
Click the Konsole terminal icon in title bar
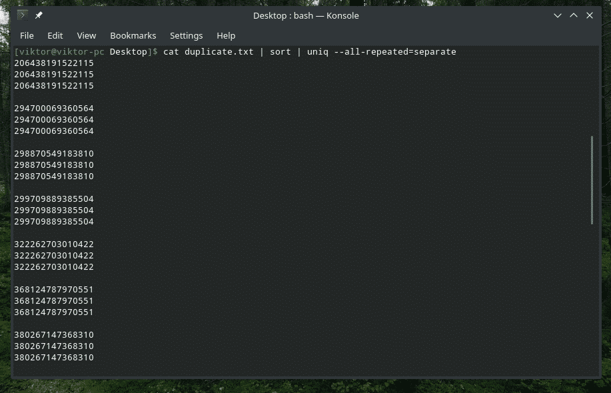point(23,15)
